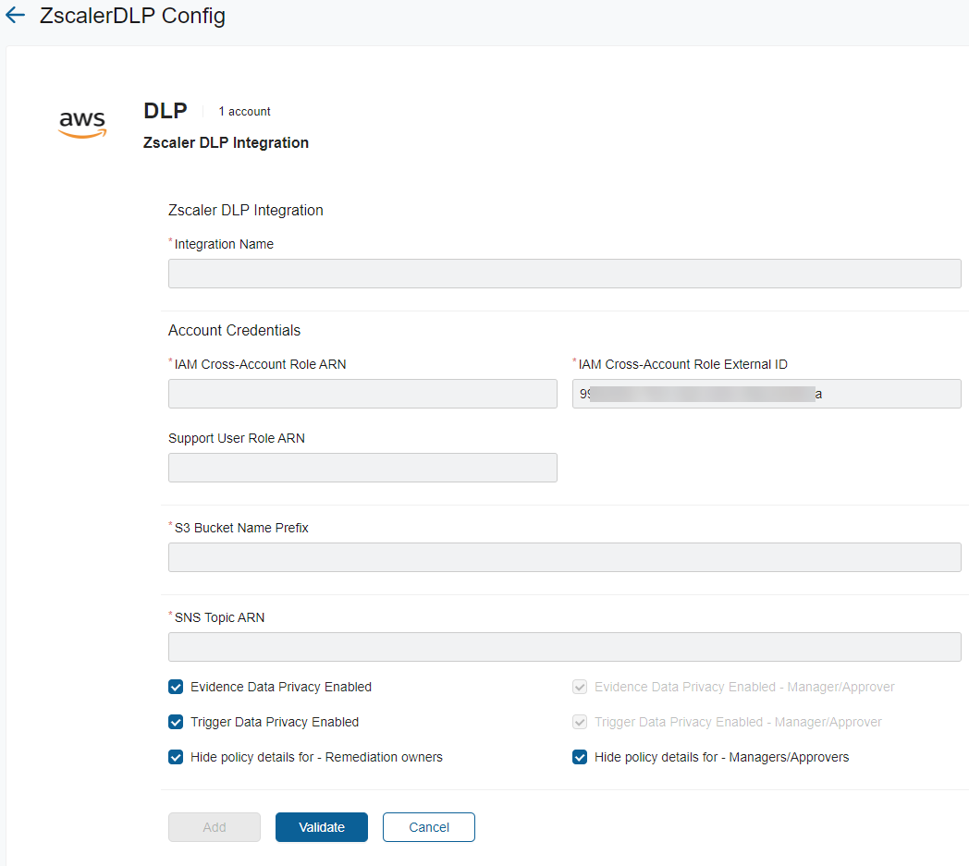Click the disabled Add button
The height and width of the screenshot is (866, 969).
214,827
